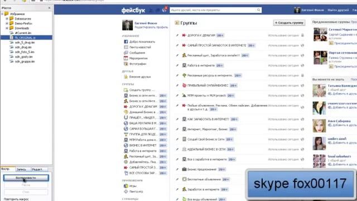Open Найти друзей link in Facebook header
357x201 pixels.
pos(338,10)
